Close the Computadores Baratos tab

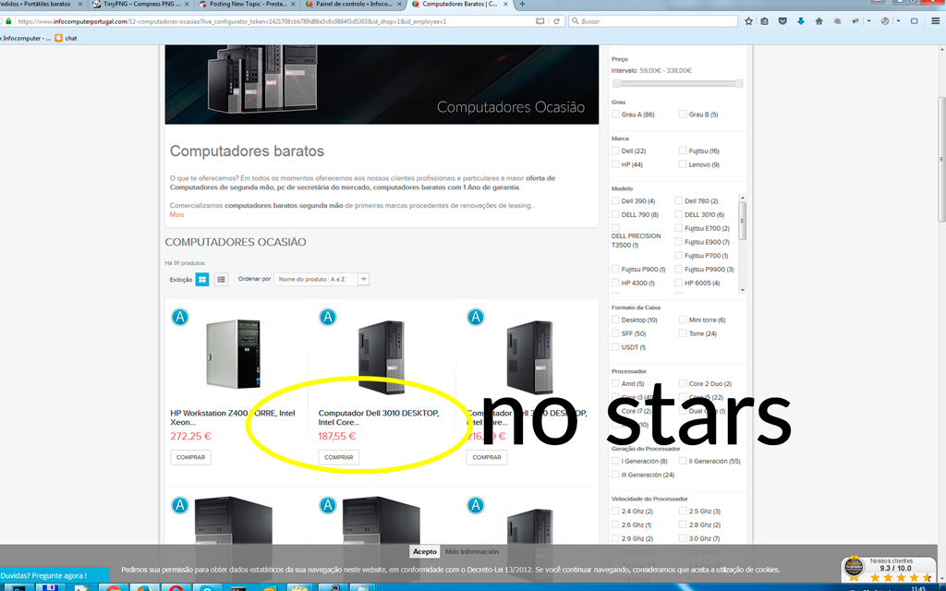pos(507,4)
